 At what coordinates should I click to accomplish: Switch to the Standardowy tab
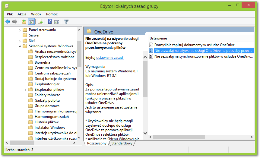tap(122, 143)
